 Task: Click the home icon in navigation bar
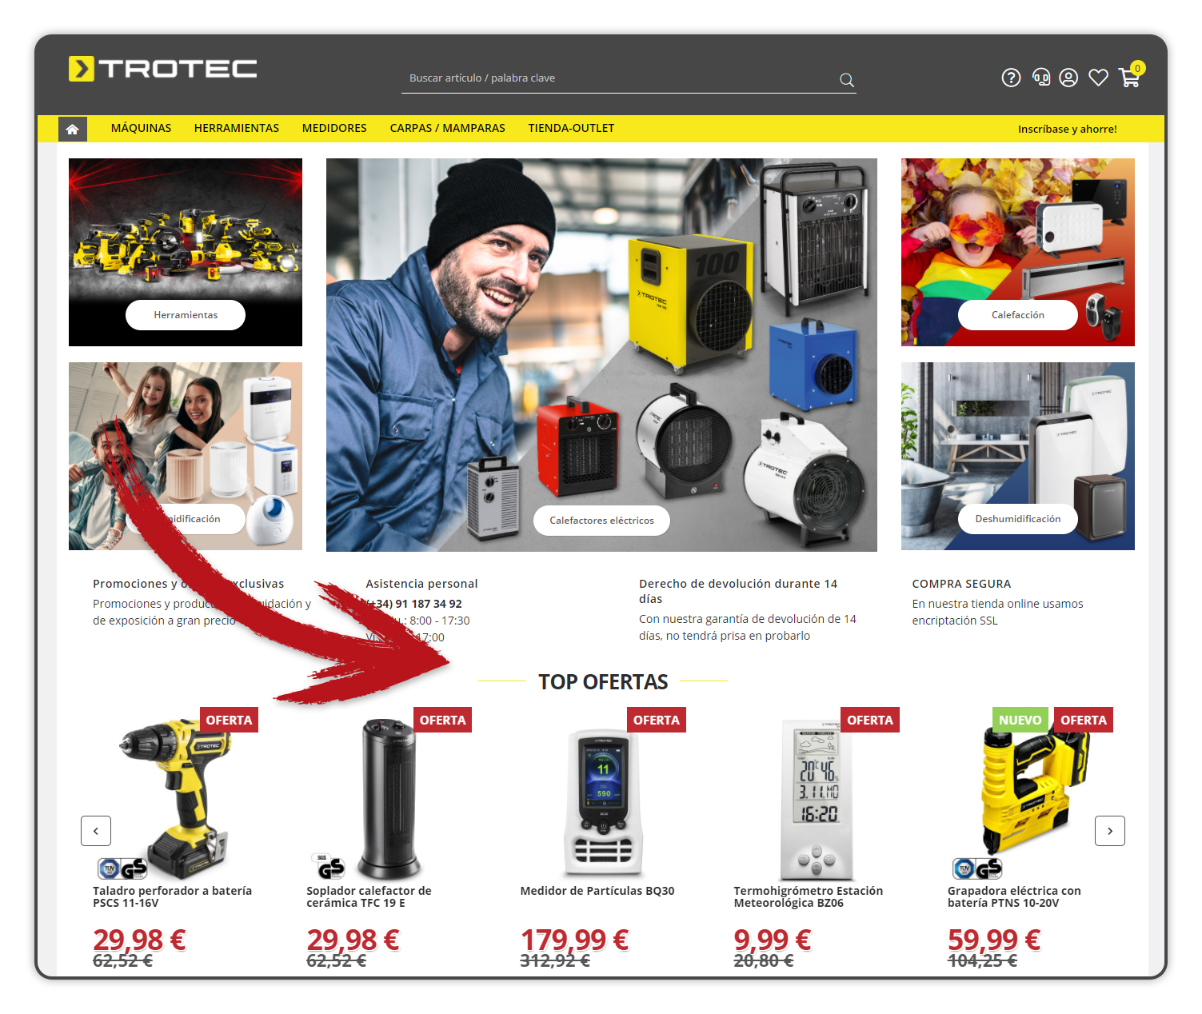point(73,129)
